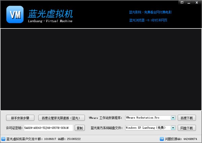The image size is (202, 143).
Task: Click the 新手安装步骤 button
Action: tap(20, 118)
